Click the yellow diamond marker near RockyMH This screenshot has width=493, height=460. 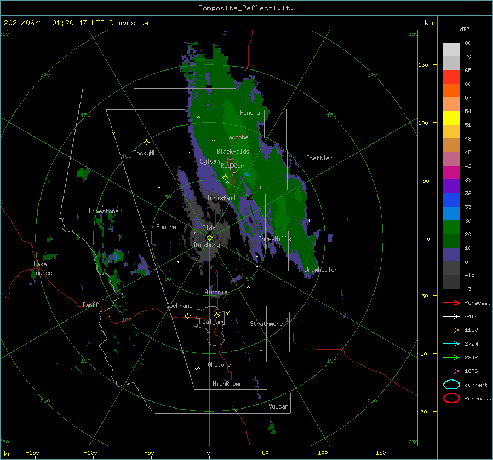point(146,143)
